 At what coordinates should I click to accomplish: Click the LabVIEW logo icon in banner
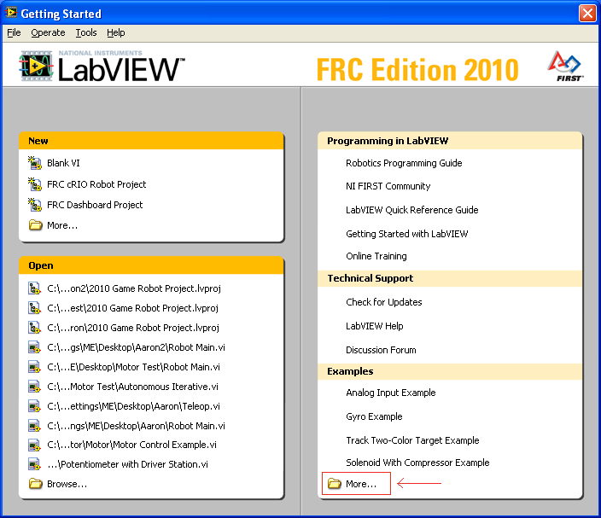point(36,66)
